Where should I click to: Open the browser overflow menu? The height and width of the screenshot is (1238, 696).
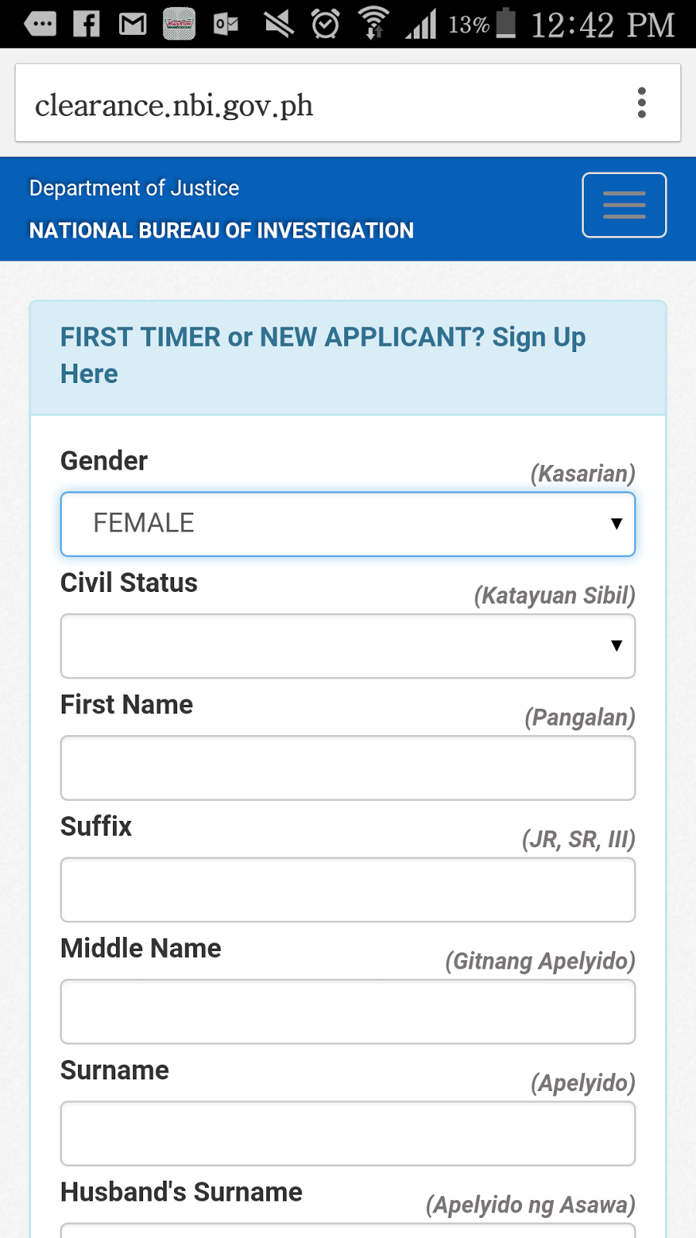point(642,101)
